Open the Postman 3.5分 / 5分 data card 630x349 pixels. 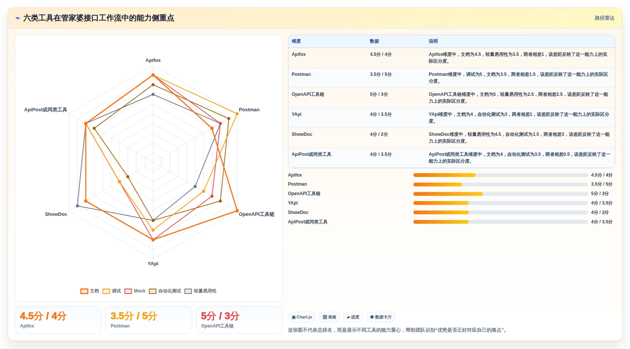pyautogui.click(x=149, y=320)
